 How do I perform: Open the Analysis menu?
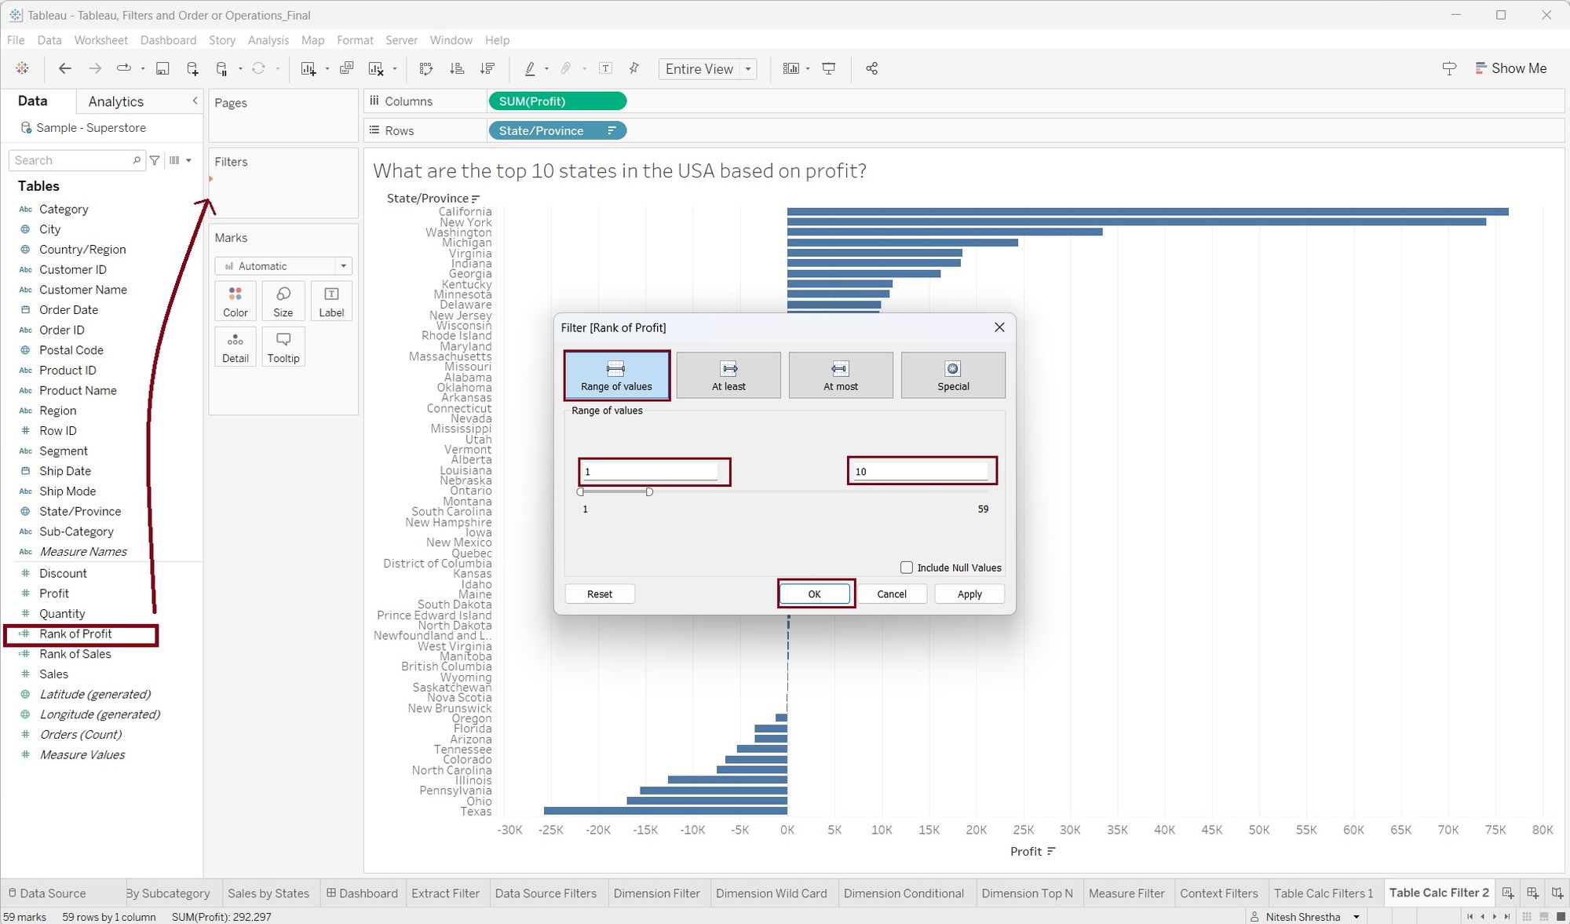pyautogui.click(x=268, y=40)
